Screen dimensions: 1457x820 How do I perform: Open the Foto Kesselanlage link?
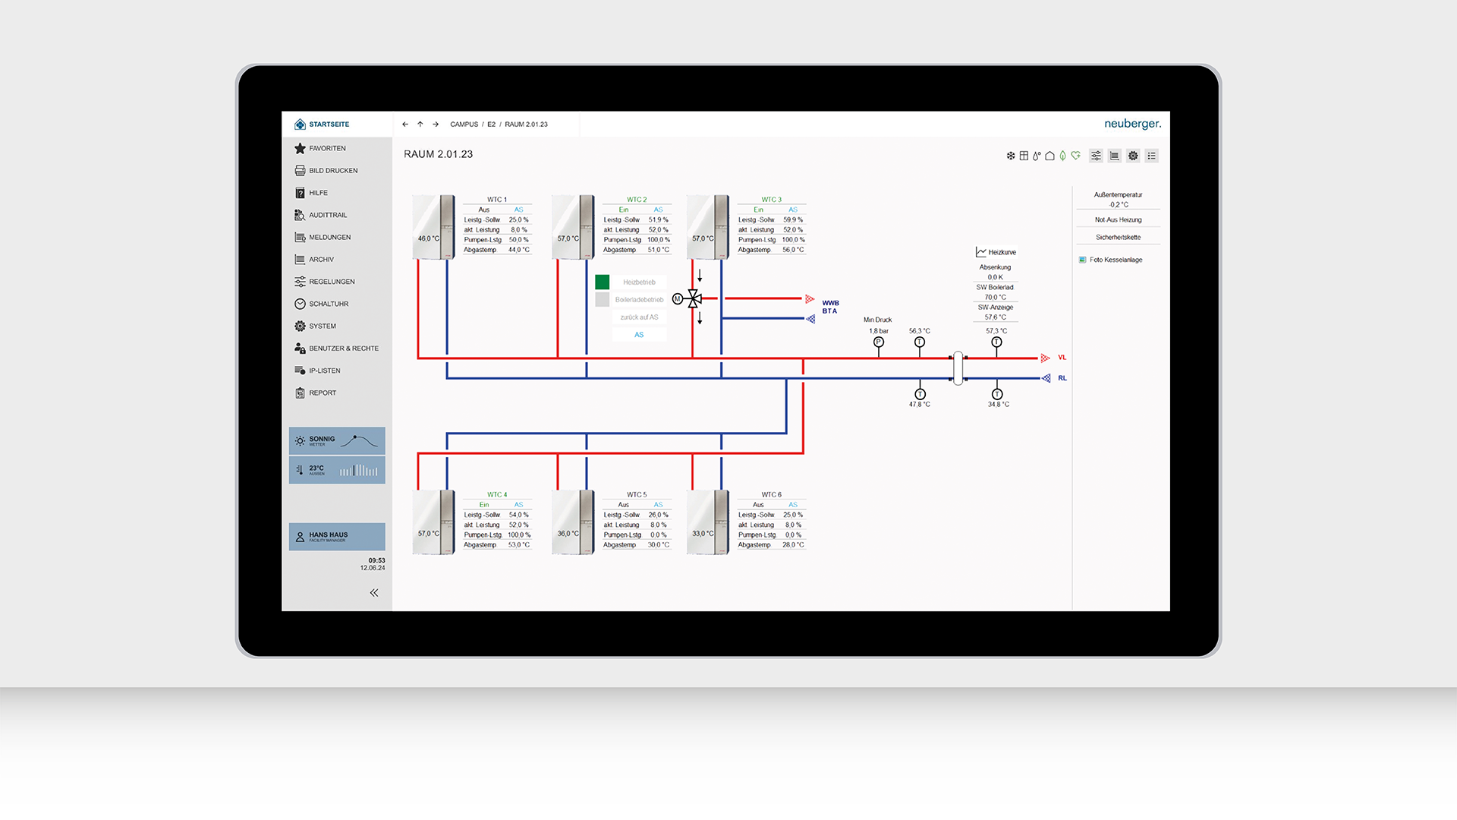click(x=1115, y=260)
